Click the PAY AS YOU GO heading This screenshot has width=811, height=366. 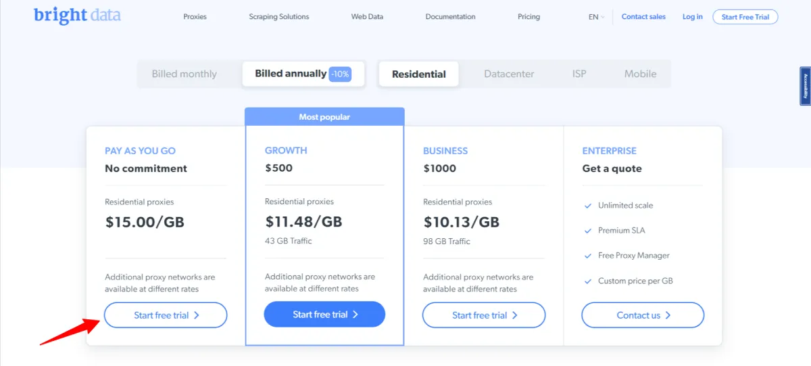[140, 151]
